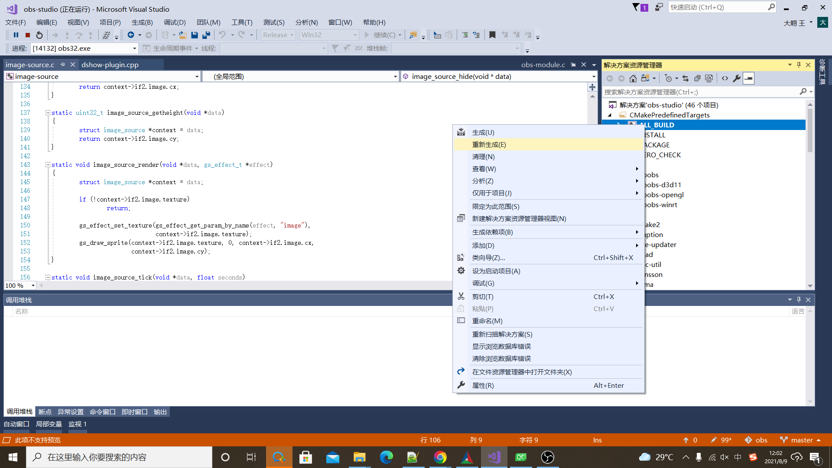
Task: Choose 属性(R) in the context menu
Action: pos(548,385)
